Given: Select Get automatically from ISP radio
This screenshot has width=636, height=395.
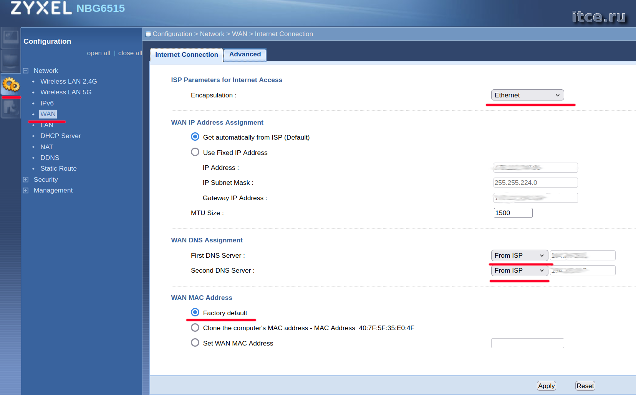Looking at the screenshot, I should click(195, 137).
